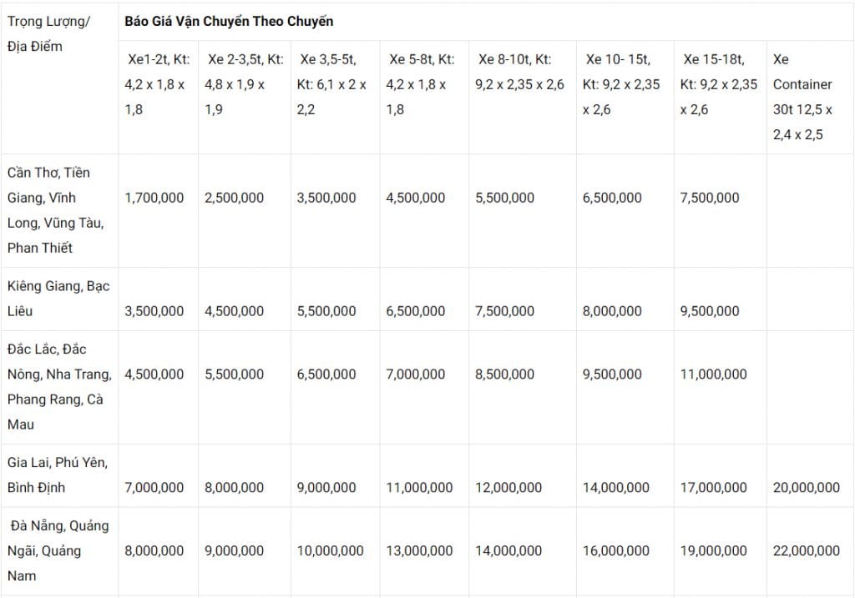855x598 pixels.
Task: Click the 2,500,000 price cell
Action: [x=235, y=198]
